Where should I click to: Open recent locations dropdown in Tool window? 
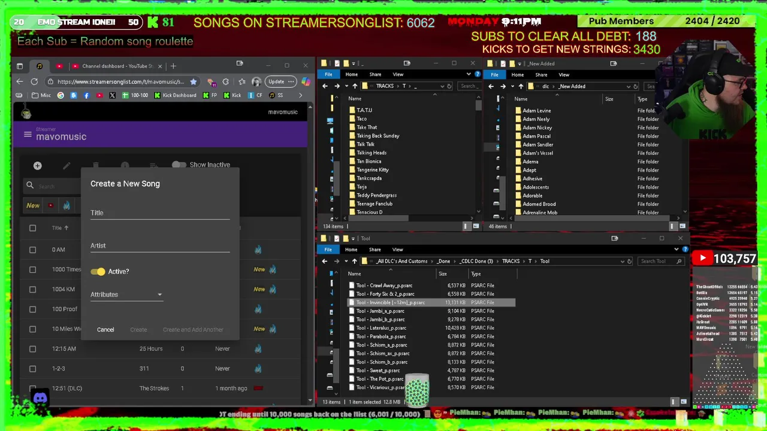pyautogui.click(x=346, y=261)
